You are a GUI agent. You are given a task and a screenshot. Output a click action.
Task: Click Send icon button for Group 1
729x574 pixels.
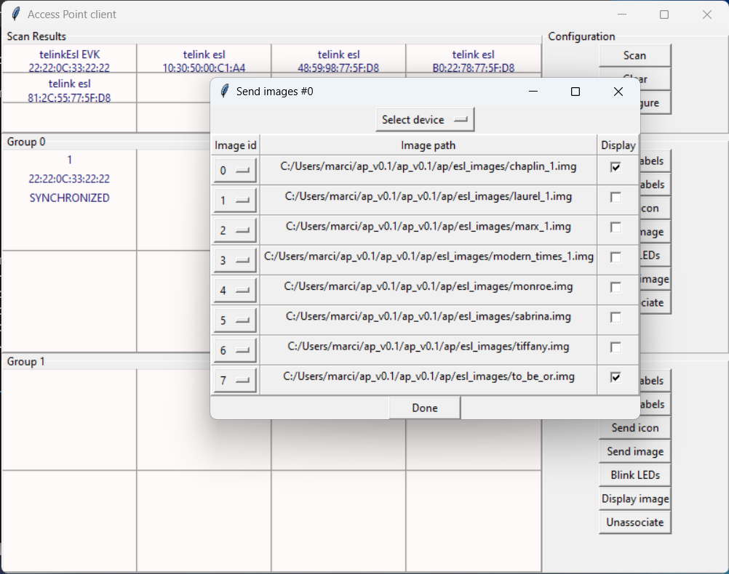(x=635, y=428)
